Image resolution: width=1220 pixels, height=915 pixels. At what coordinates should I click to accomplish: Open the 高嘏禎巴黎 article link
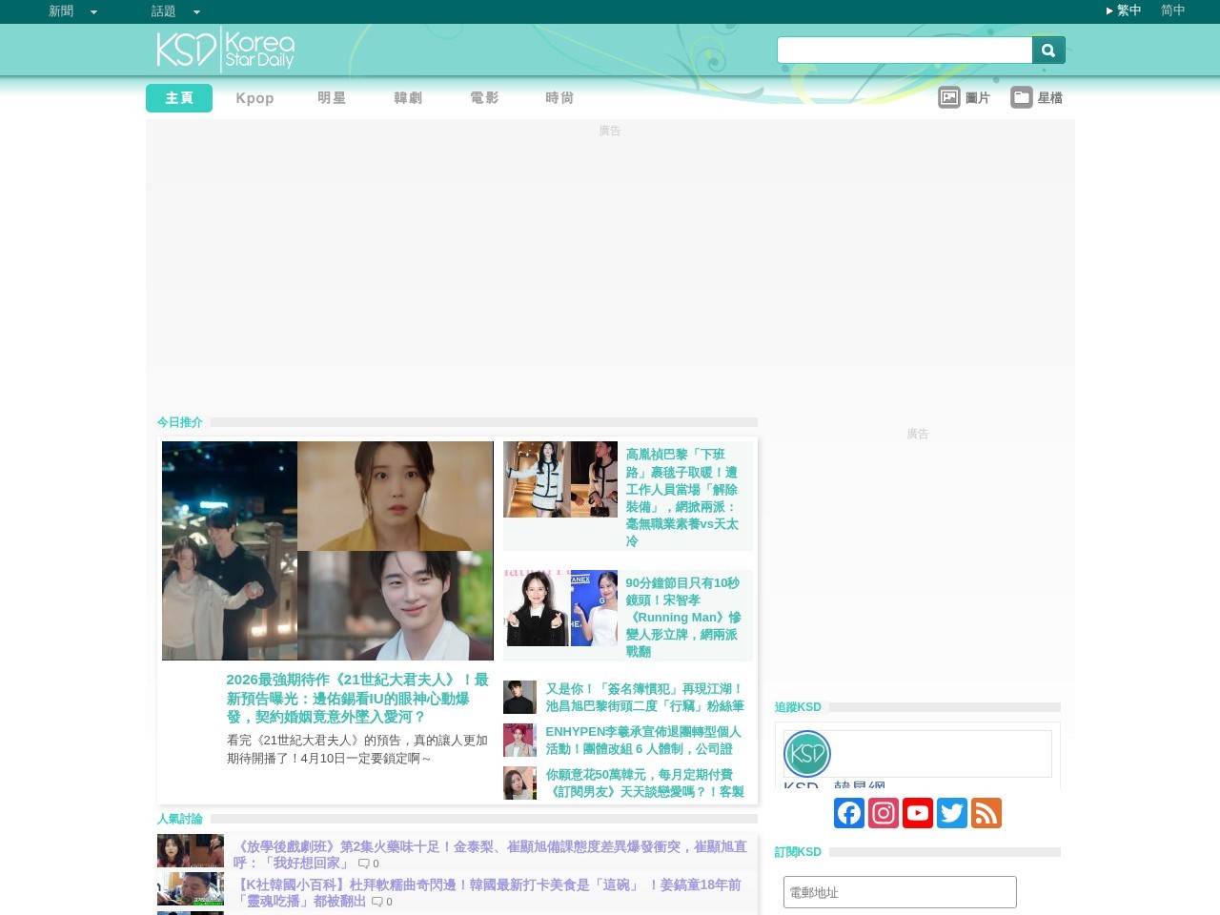click(x=684, y=495)
